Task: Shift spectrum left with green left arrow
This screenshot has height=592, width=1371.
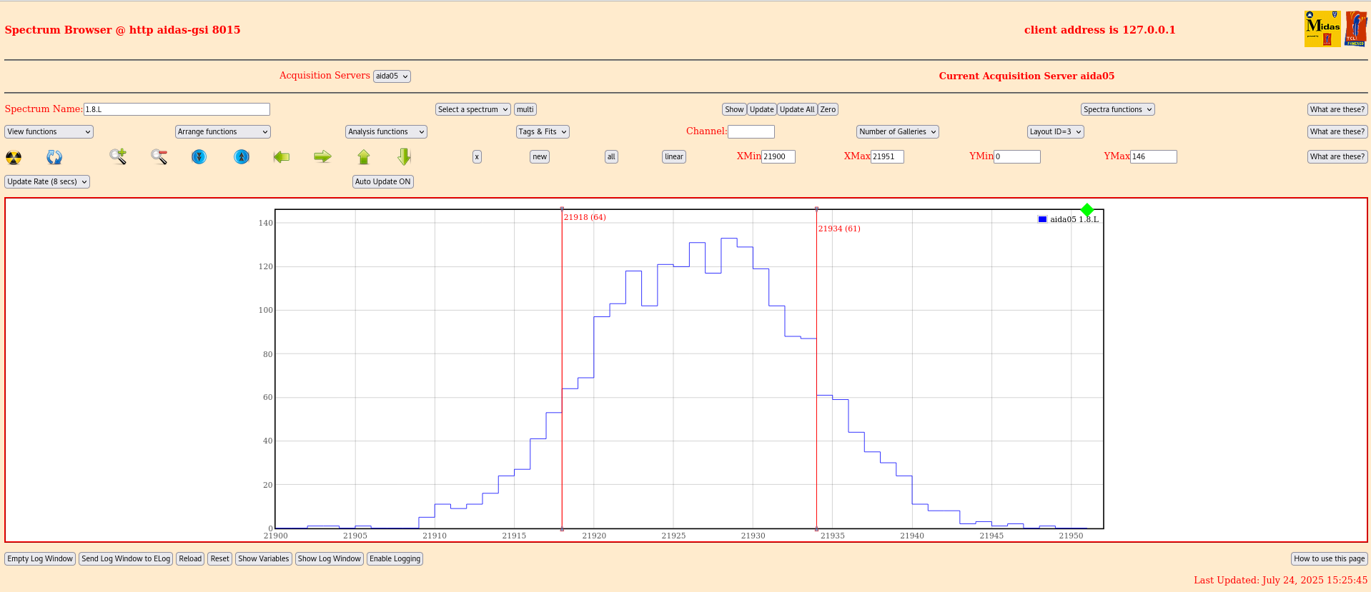Action: click(x=282, y=156)
